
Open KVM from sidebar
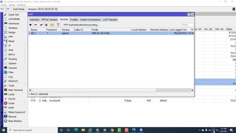coord(11,108)
